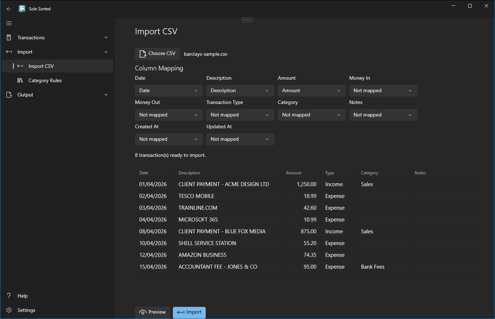Viewport: 495px width, 319px height.
Task: Minimize the Sole Sorted window
Action: tap(454, 6)
